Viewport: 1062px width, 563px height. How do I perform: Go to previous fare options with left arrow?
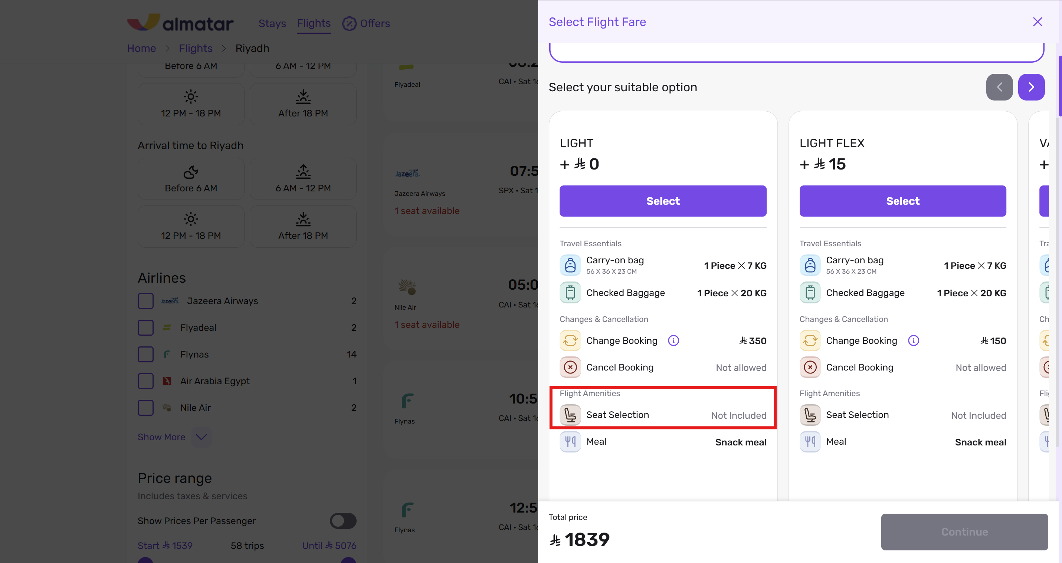coord(999,87)
